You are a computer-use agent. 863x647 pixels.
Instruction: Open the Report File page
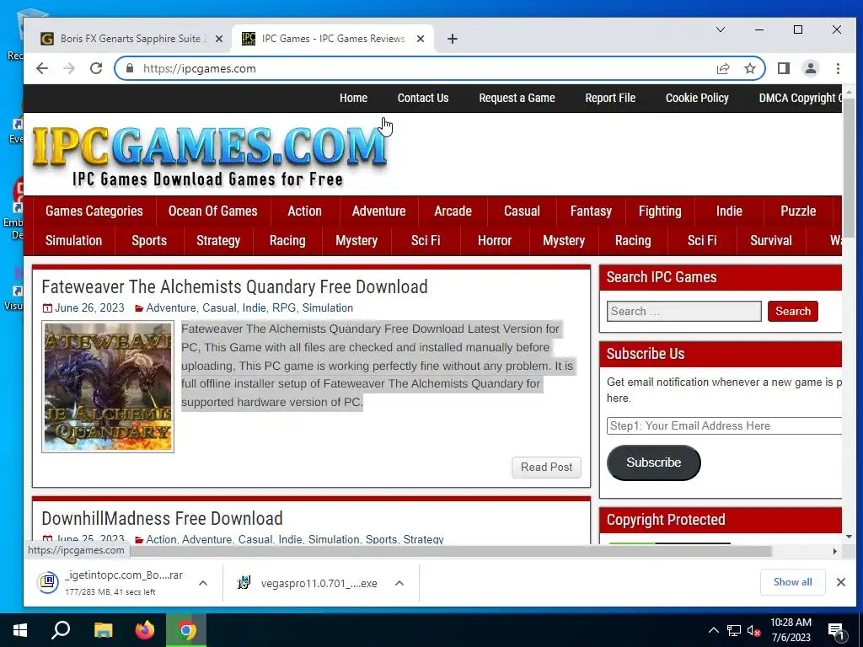610,98
